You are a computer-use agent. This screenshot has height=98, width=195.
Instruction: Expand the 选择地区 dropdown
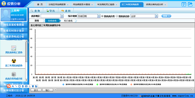coord(62,16)
